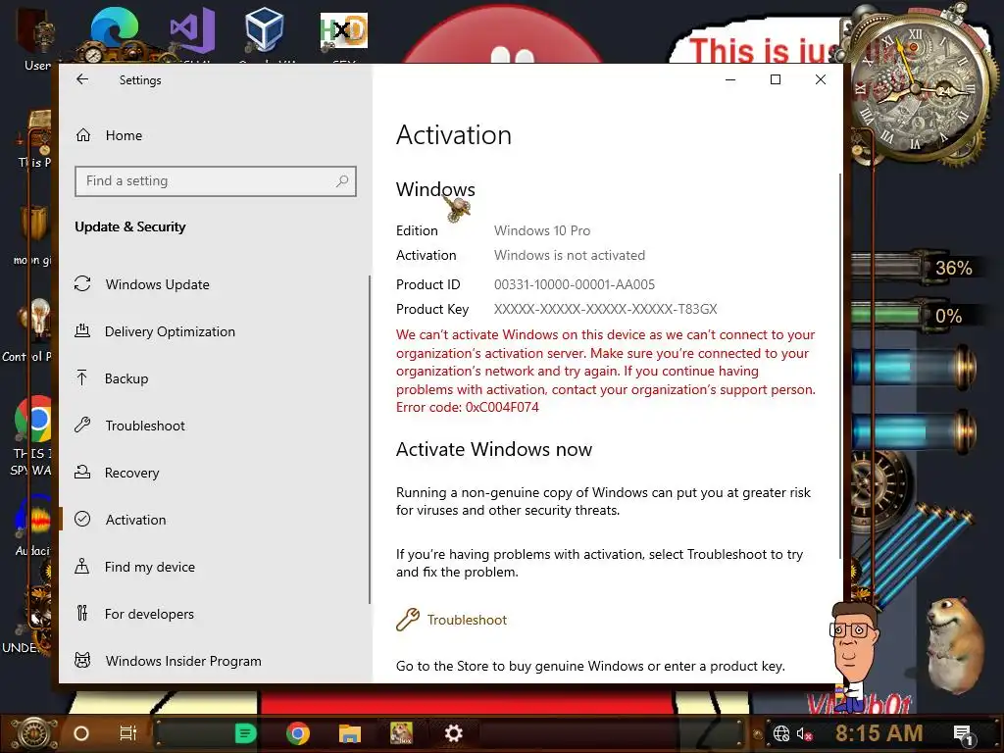Image resolution: width=1004 pixels, height=753 pixels.
Task: Click the hamster box app on taskbar
Action: pos(401,733)
